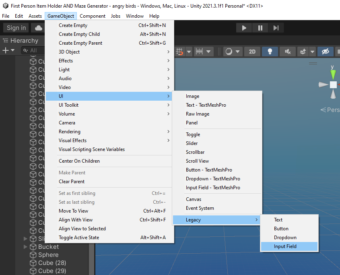Image resolution: width=340 pixels, height=275 pixels.
Task: Click snap increment ruler icon
Action: (199, 52)
